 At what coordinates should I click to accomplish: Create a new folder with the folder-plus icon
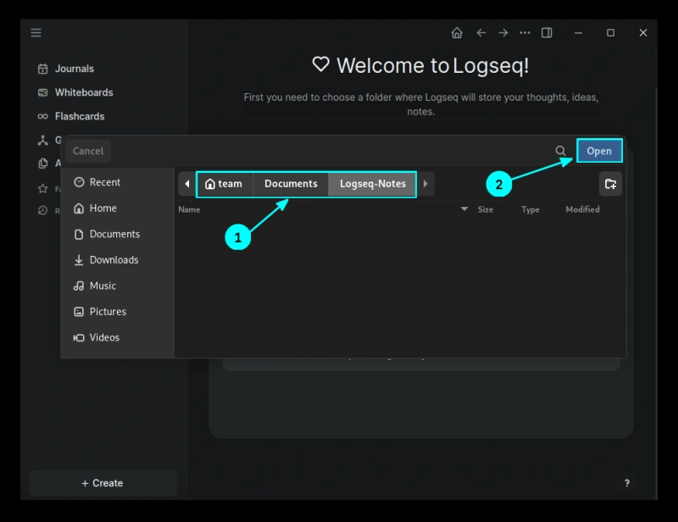610,184
